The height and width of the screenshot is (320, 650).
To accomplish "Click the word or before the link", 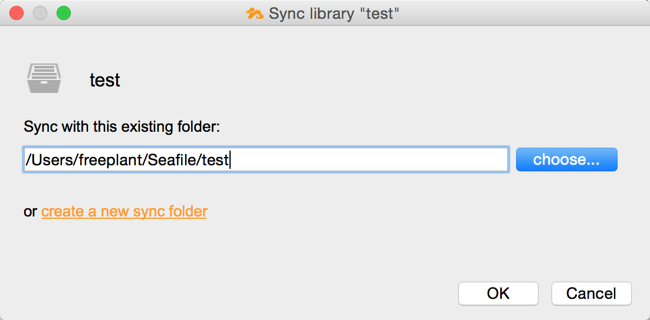I will click(31, 212).
